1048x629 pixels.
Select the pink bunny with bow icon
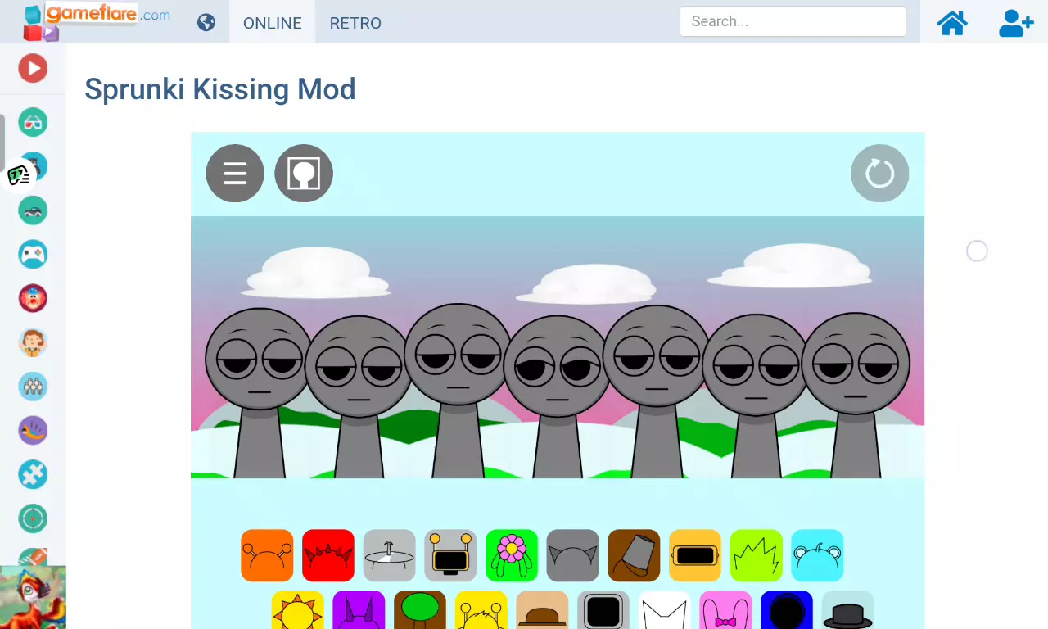[x=725, y=610]
